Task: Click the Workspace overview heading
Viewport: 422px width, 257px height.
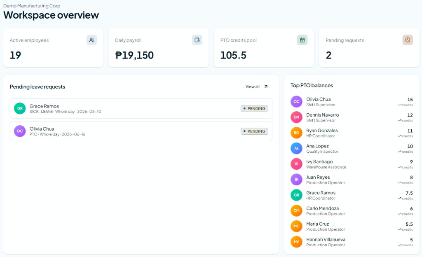Action: (x=51, y=15)
